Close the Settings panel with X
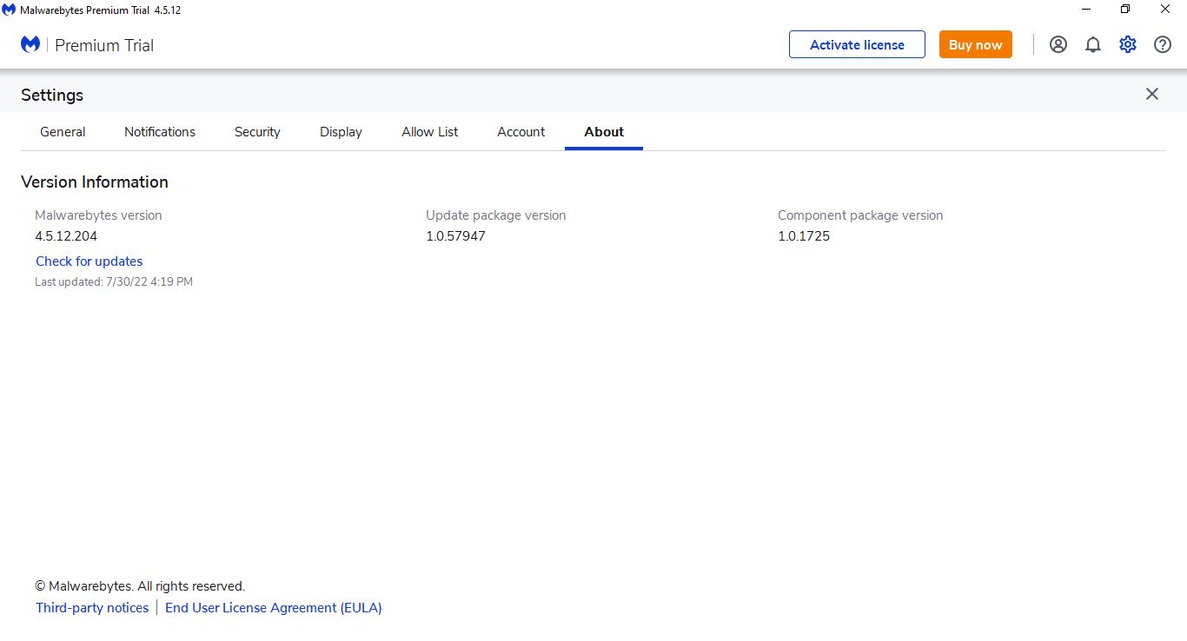 pos(1152,94)
